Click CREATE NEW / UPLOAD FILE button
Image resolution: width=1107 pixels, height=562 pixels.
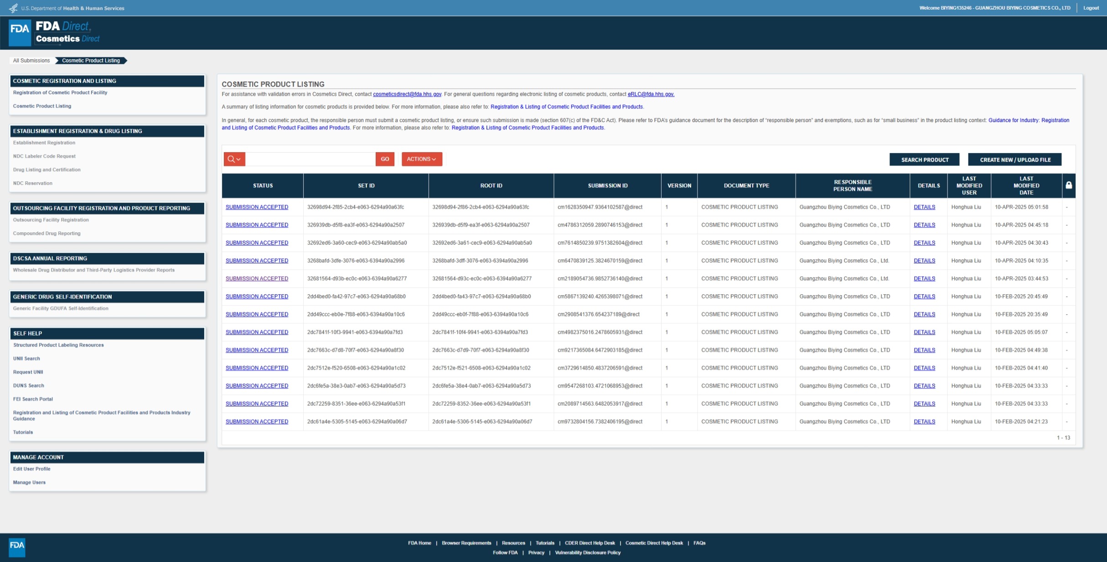click(x=1015, y=160)
